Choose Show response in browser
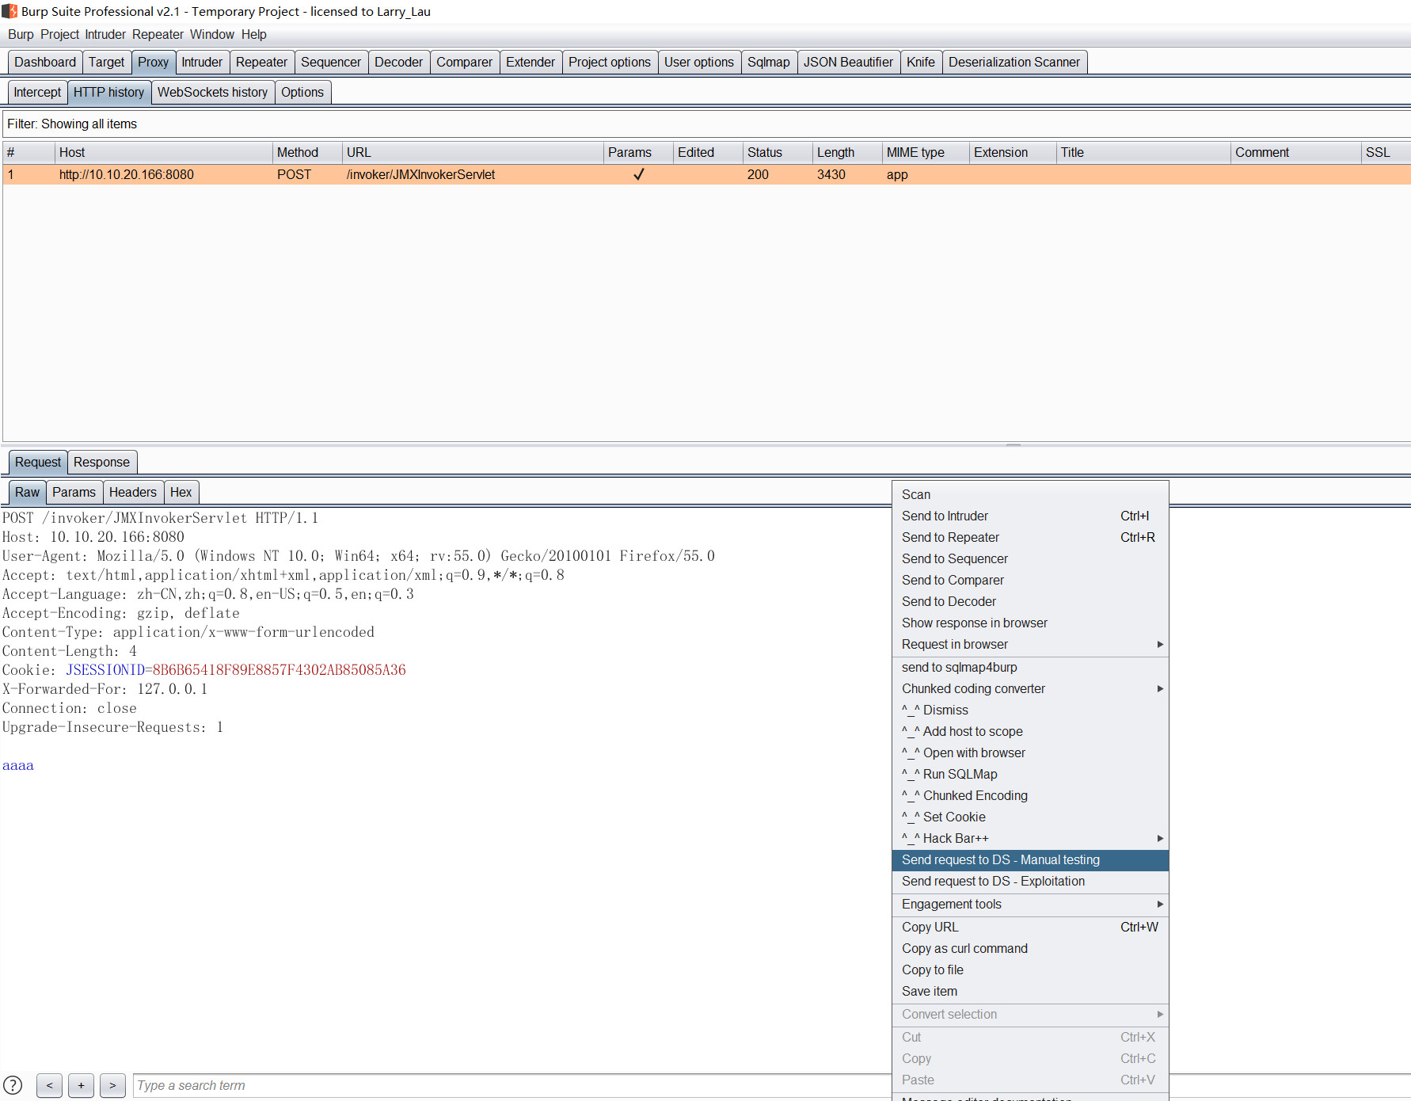The height and width of the screenshot is (1101, 1411). pyautogui.click(x=1030, y=623)
